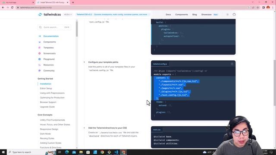Viewport: 276px width, 155px height.
Task: Reload the page with refresh icon
Action: 12,8
